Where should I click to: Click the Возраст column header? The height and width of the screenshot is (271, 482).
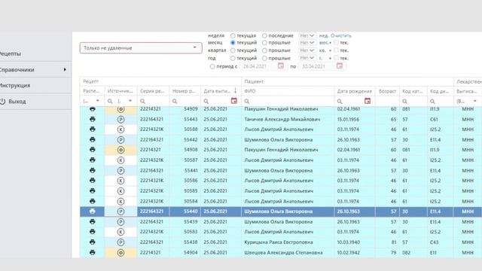click(387, 91)
